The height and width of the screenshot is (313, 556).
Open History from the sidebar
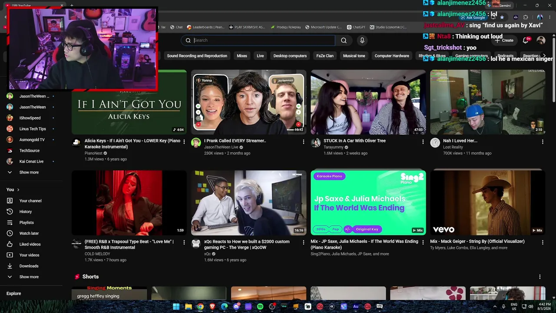26,212
